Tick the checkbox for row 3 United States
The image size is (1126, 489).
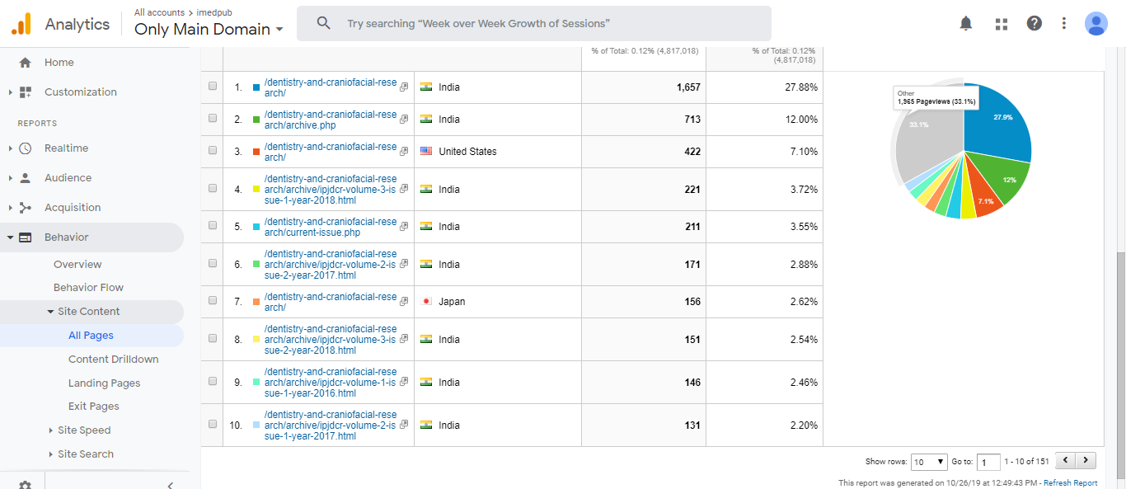pos(213,151)
